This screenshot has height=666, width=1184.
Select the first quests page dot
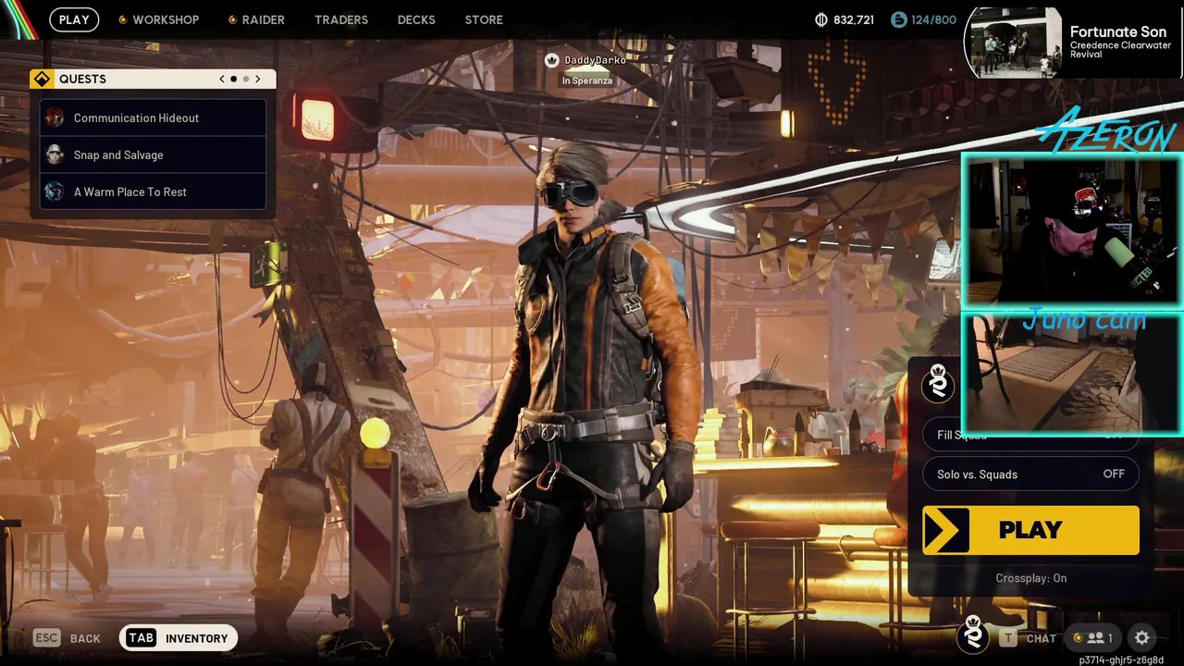click(233, 79)
